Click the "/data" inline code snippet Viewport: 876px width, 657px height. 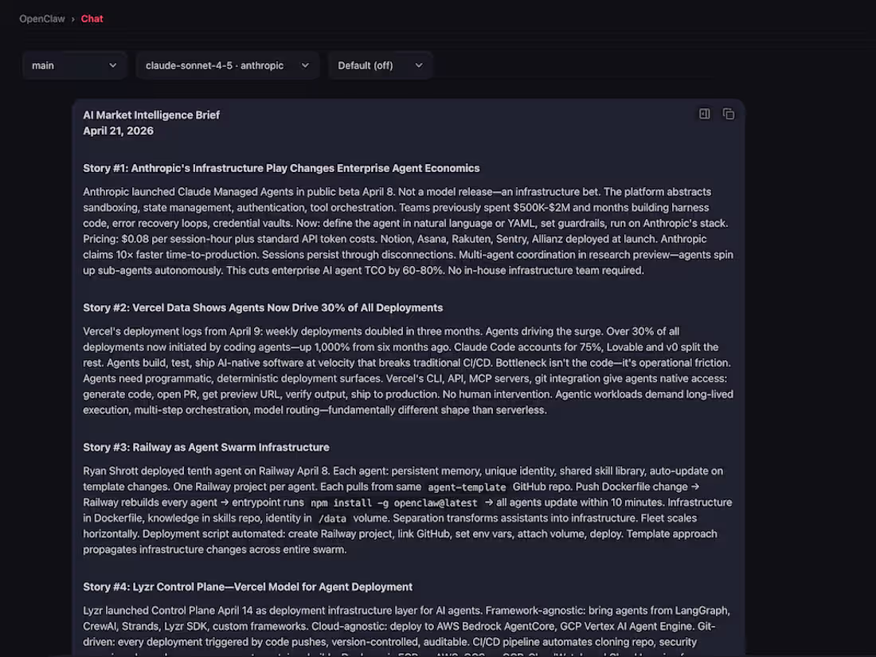click(332, 519)
